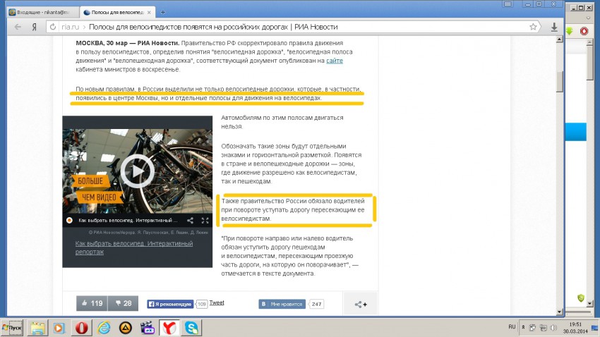Play the bicycle video
This screenshot has height=337, width=600.
coord(136,169)
